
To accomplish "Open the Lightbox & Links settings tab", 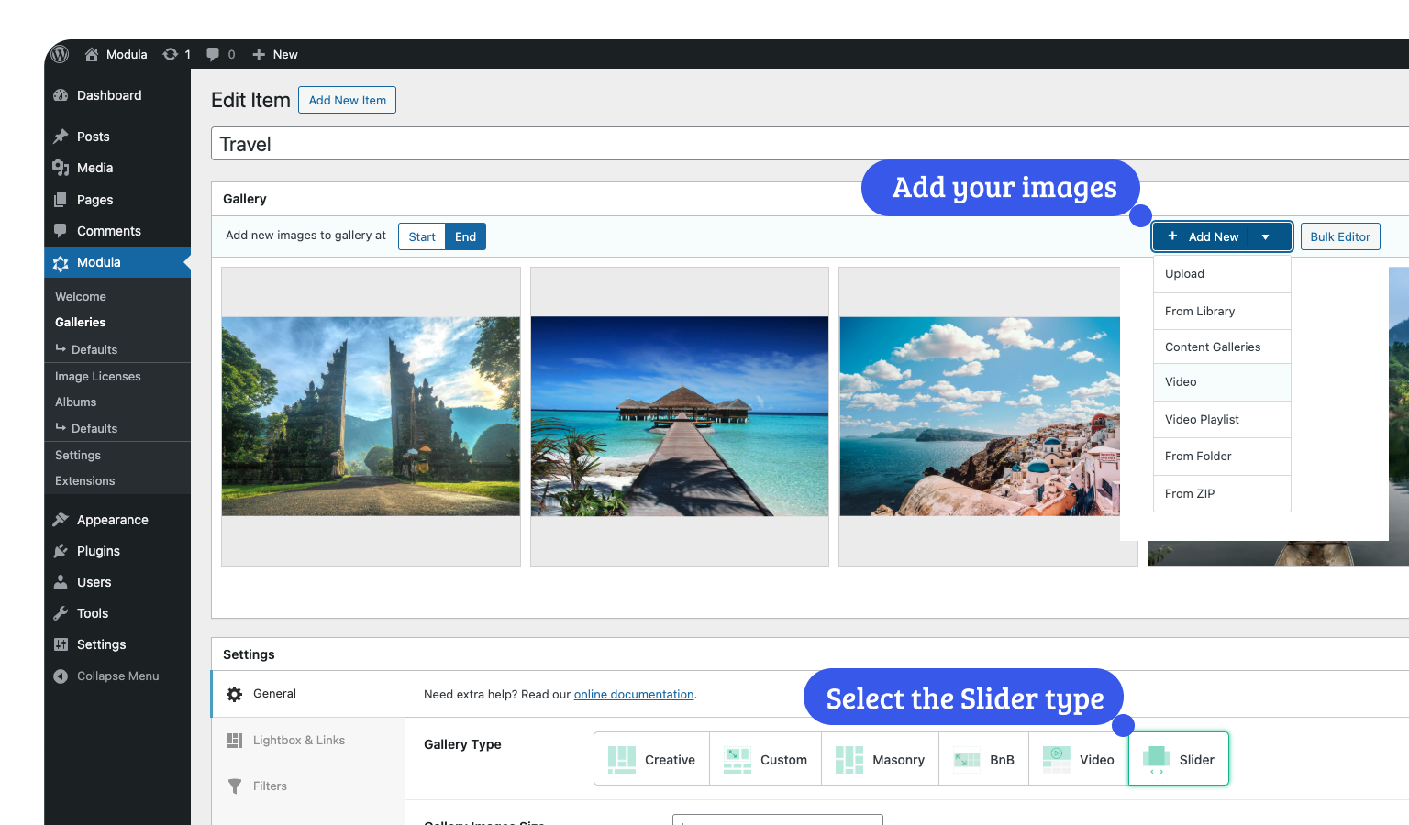I will (298, 741).
